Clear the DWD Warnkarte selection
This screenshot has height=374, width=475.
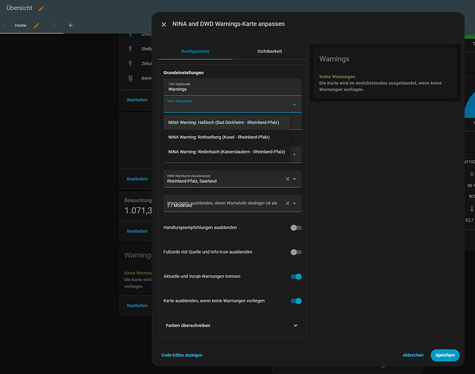pyautogui.click(x=288, y=179)
